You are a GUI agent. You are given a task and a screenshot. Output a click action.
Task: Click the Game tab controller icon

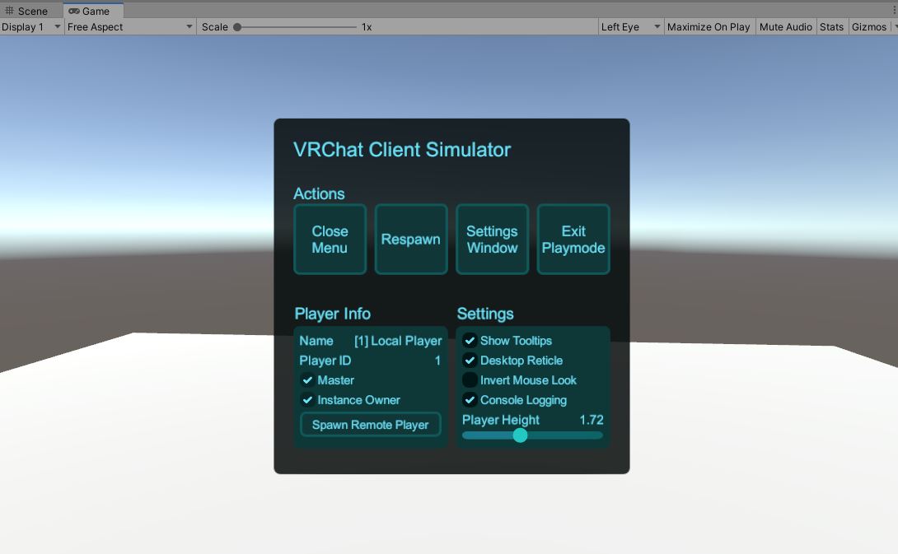(x=74, y=11)
